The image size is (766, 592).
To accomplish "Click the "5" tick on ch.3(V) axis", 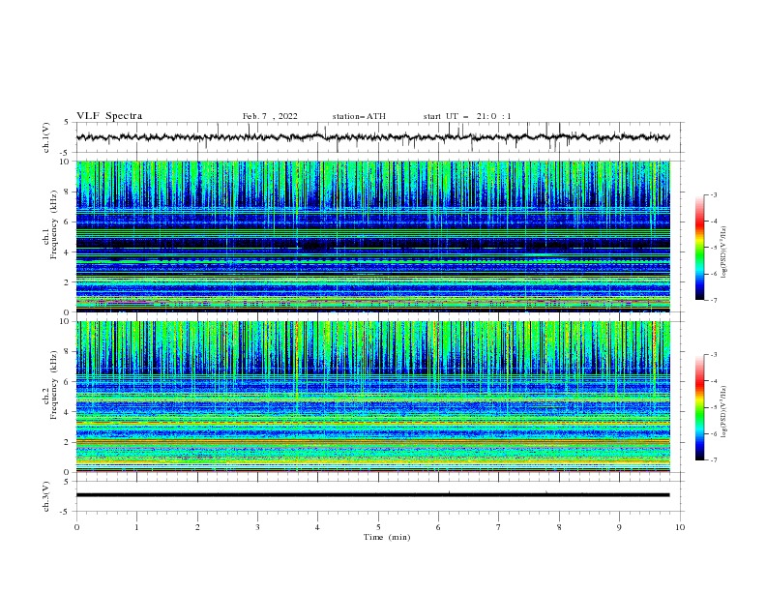I will click(68, 482).
